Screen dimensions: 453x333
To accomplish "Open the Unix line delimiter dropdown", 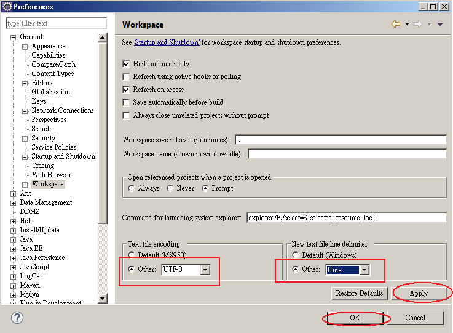I will pos(364,270).
